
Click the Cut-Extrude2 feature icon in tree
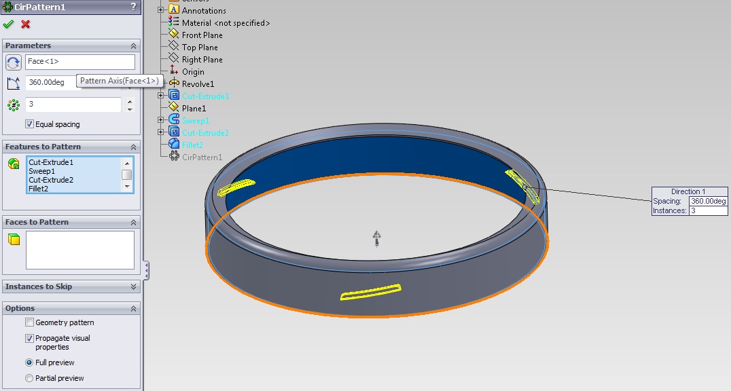pyautogui.click(x=173, y=132)
